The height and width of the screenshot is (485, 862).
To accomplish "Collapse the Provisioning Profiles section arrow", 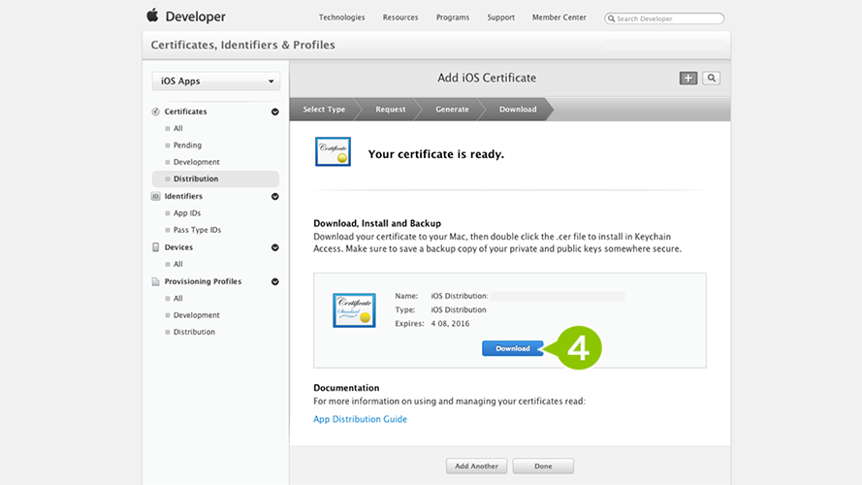I will (x=274, y=281).
